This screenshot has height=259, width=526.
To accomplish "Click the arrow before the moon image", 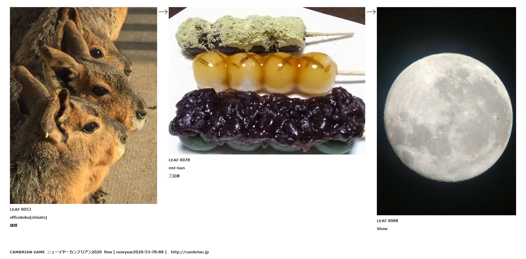I will click(x=371, y=12).
